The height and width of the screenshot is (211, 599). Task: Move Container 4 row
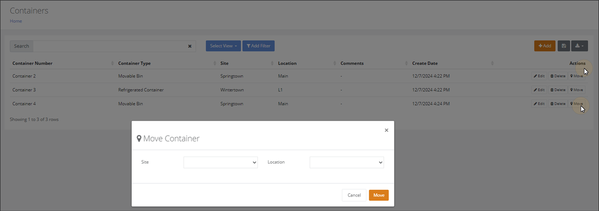(577, 104)
